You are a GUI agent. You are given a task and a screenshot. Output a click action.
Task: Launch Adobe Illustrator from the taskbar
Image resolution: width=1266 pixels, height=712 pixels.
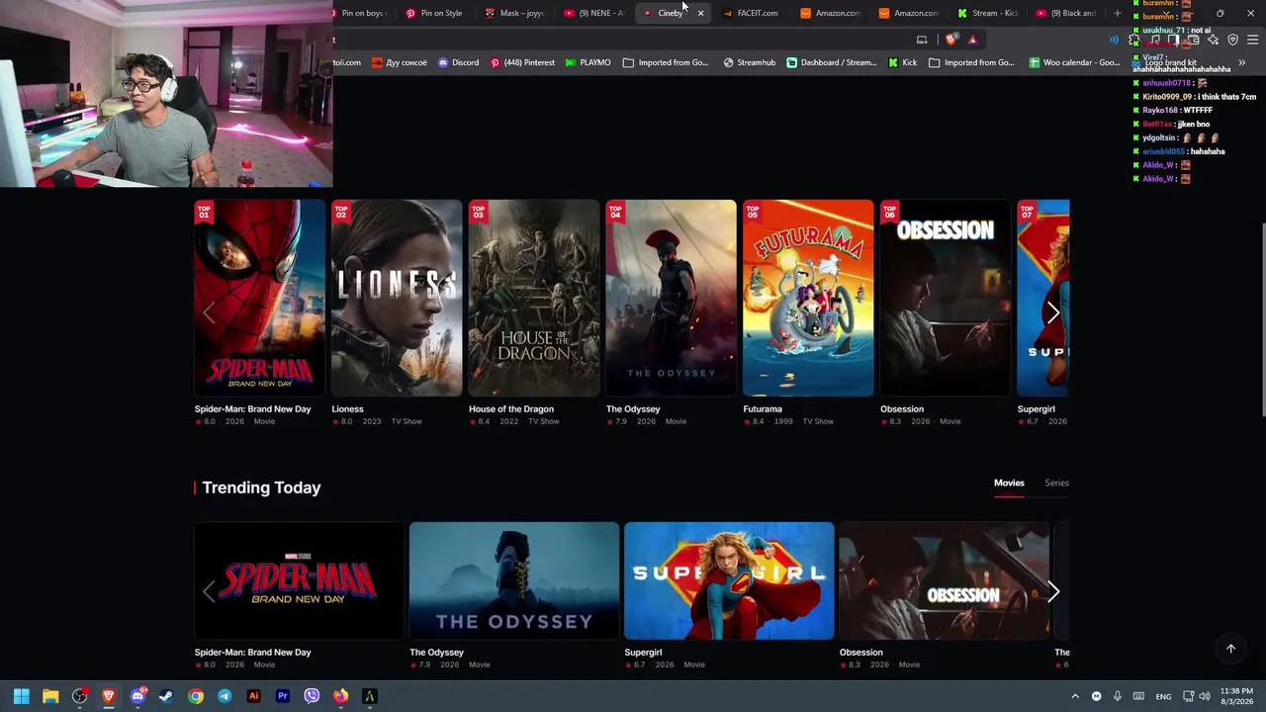[x=253, y=696]
